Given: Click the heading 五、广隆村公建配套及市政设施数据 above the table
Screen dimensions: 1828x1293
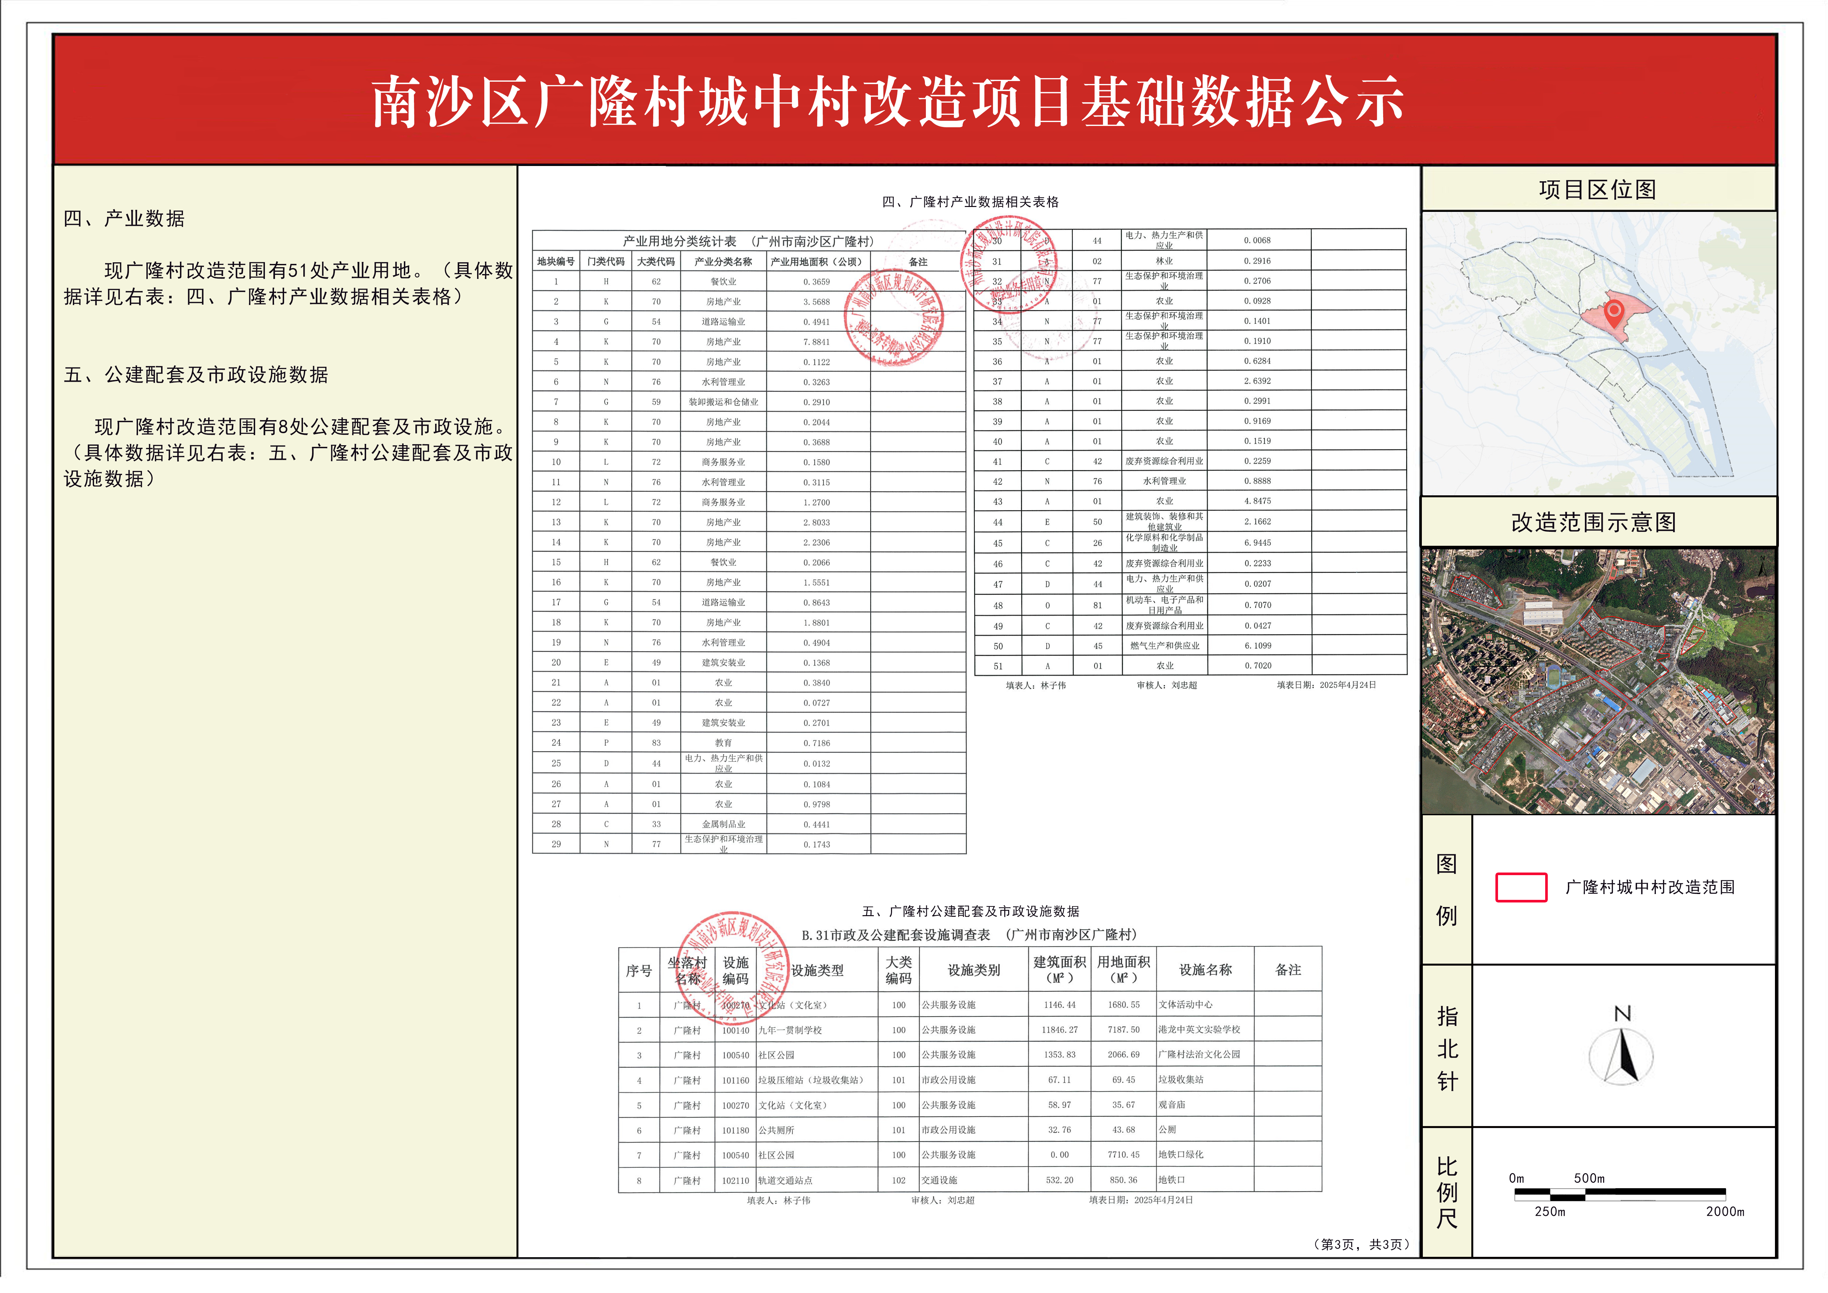Looking at the screenshot, I should tap(970, 912).
